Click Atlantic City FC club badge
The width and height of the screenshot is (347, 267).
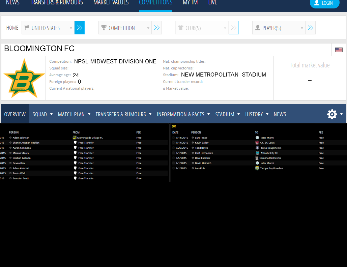tap(257, 153)
